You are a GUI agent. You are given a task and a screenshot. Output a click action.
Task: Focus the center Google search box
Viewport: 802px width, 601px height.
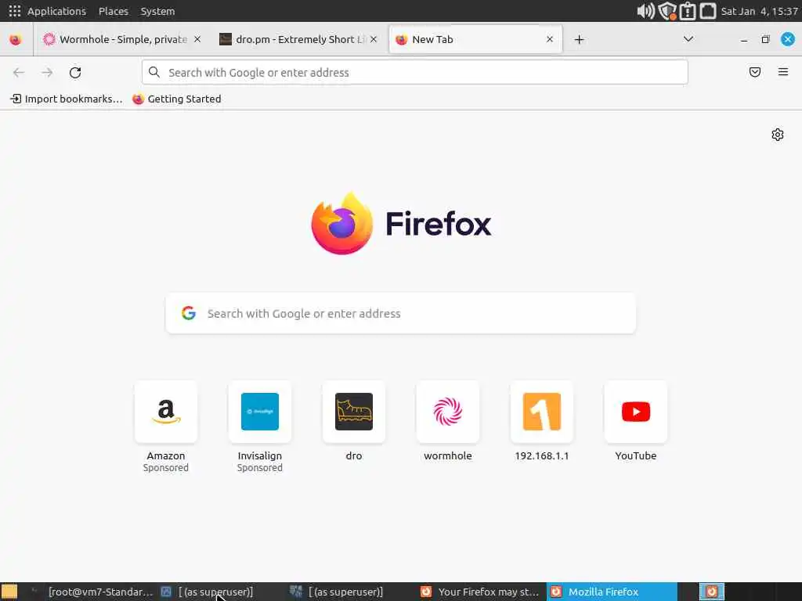point(400,313)
